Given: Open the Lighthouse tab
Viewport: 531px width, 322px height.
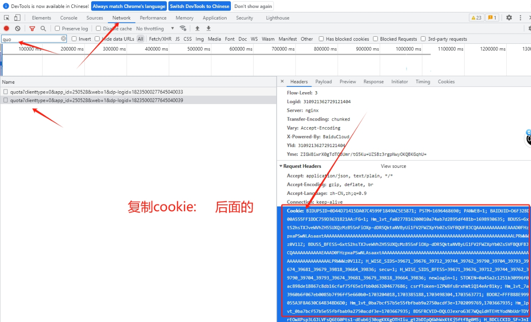Looking at the screenshot, I should pos(277,18).
